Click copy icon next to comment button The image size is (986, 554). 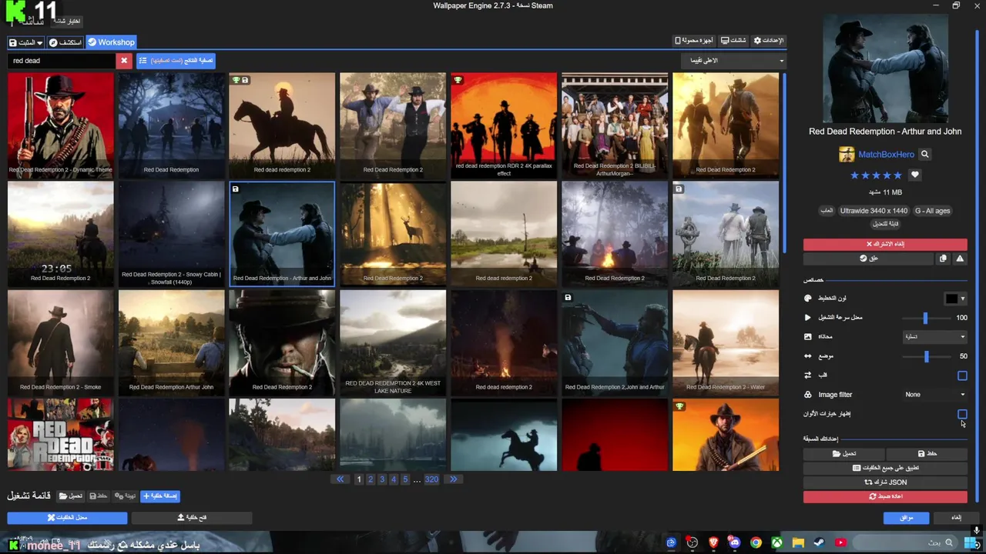click(943, 259)
